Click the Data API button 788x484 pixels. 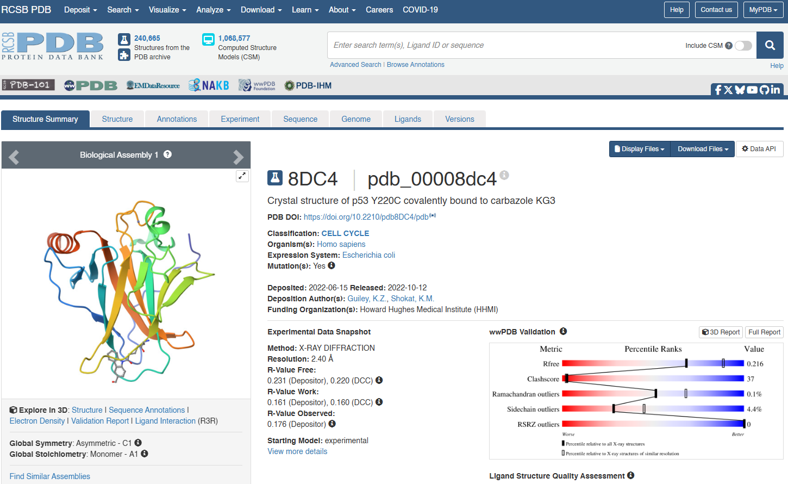759,149
